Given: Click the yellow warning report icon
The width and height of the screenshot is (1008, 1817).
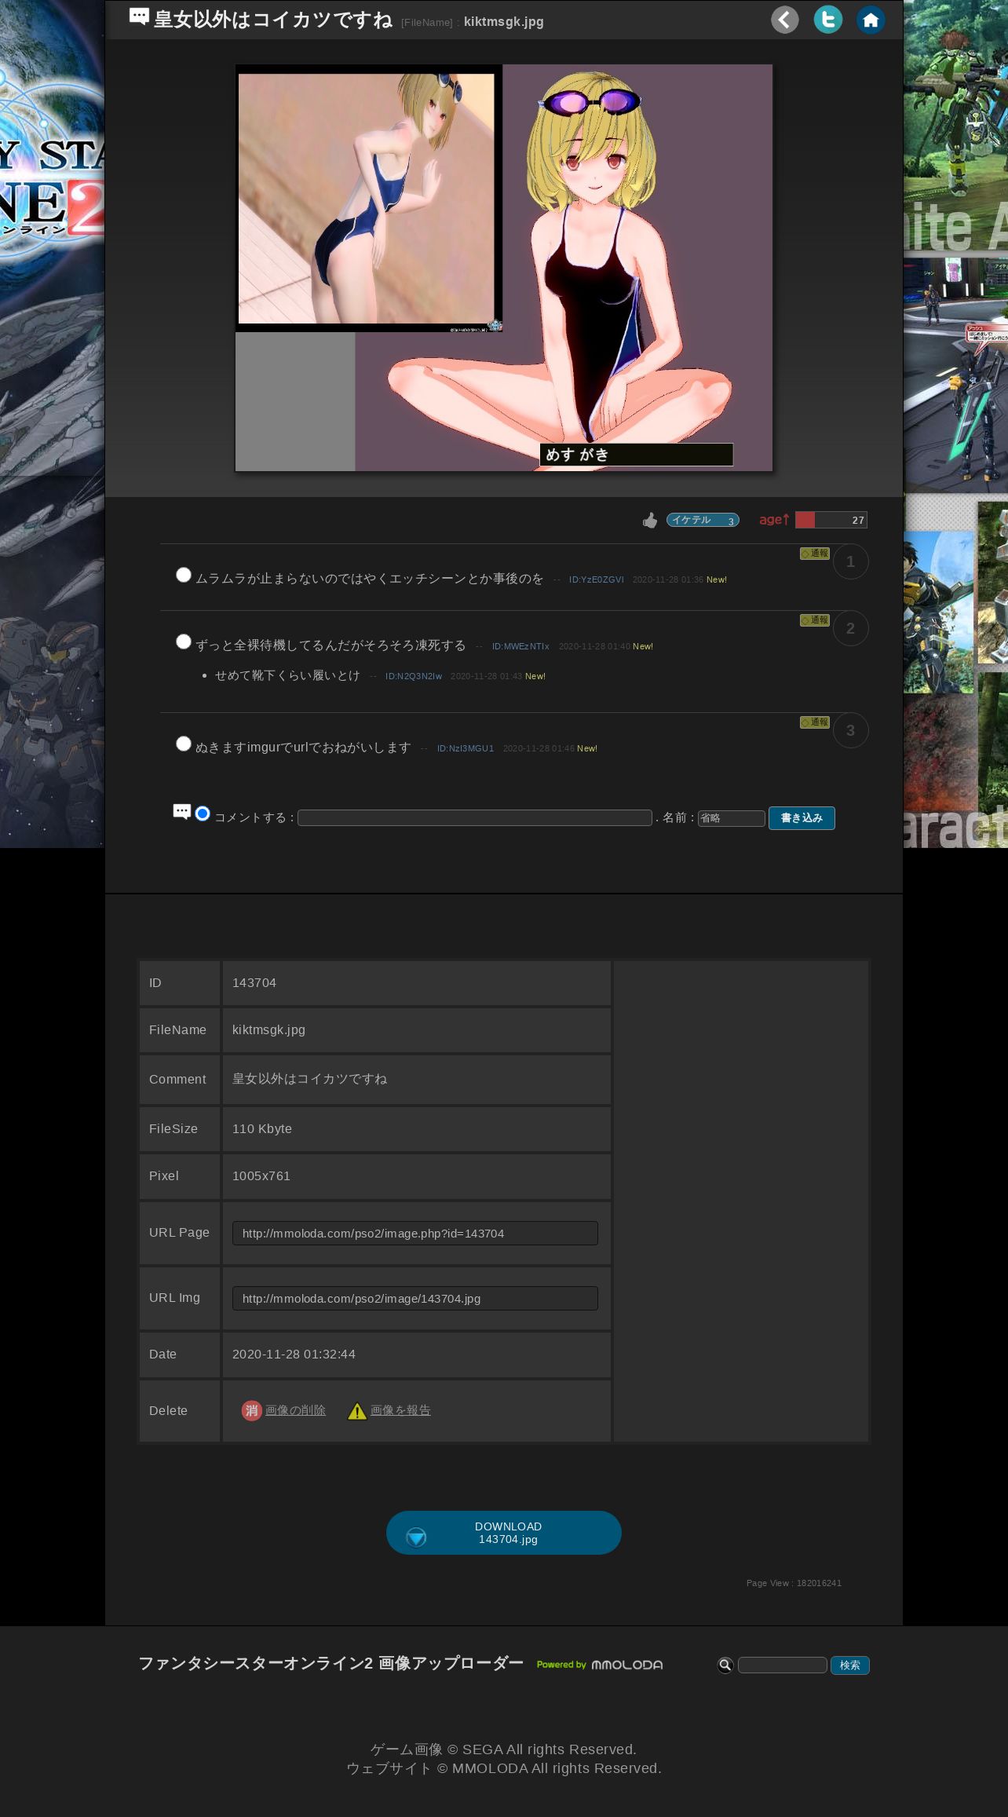Looking at the screenshot, I should (x=357, y=1411).
